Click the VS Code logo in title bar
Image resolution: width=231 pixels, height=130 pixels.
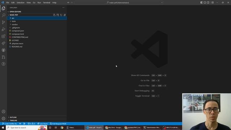pyautogui.click(x=3, y=3)
